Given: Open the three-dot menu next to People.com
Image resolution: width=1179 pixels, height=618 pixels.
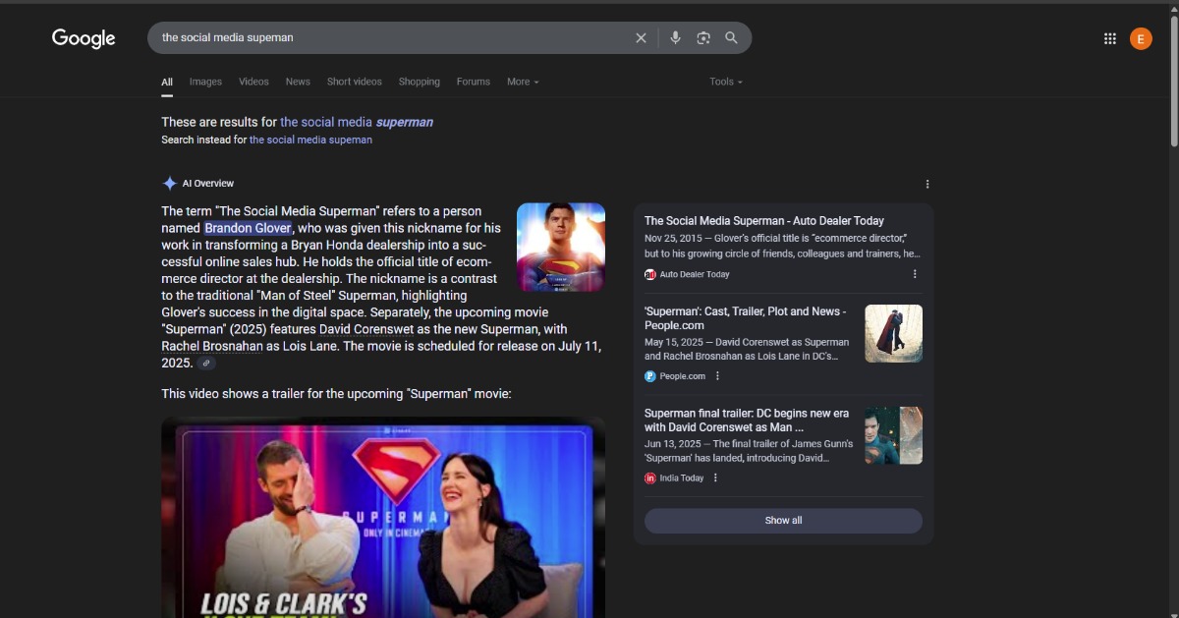Looking at the screenshot, I should coord(717,376).
